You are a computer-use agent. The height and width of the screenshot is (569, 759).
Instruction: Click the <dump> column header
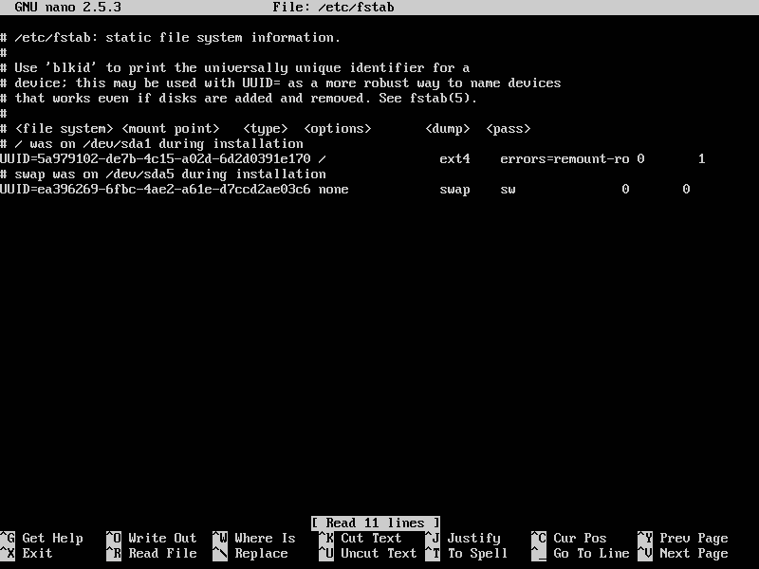[447, 129]
